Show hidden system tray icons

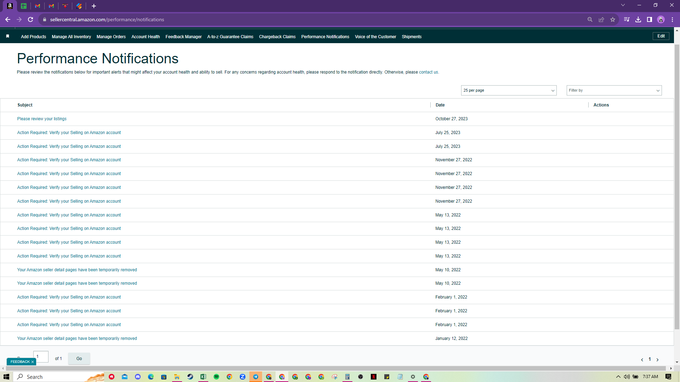[x=618, y=377]
